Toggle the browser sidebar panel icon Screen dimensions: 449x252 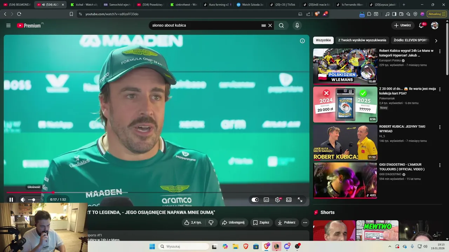(394, 14)
